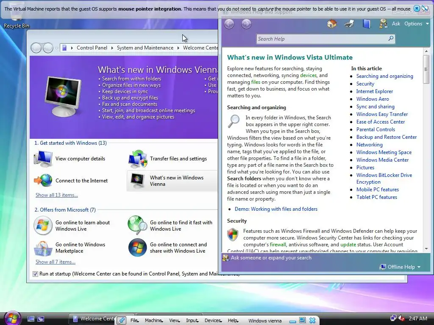The width and height of the screenshot is (434, 325).
Task: Jump to Windows Aero section link
Action: [373, 99]
